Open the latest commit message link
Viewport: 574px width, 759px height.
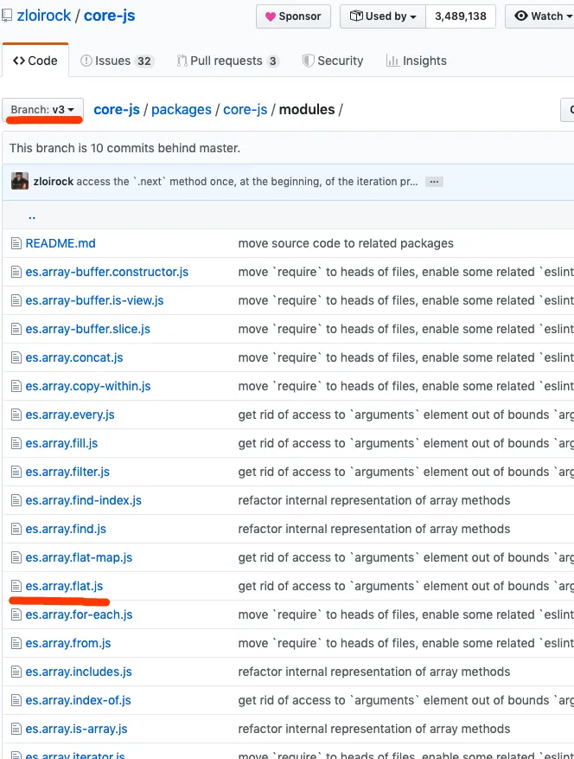pyautogui.click(x=247, y=182)
